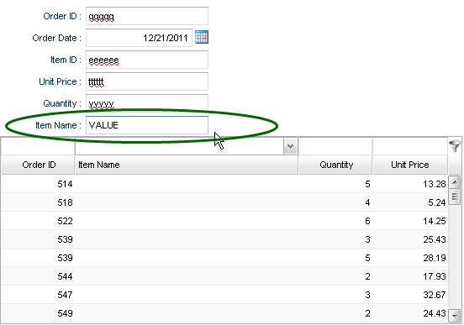Click the Unit Price filter box
Image resolution: width=464 pixels, height=325 pixels.
point(410,146)
